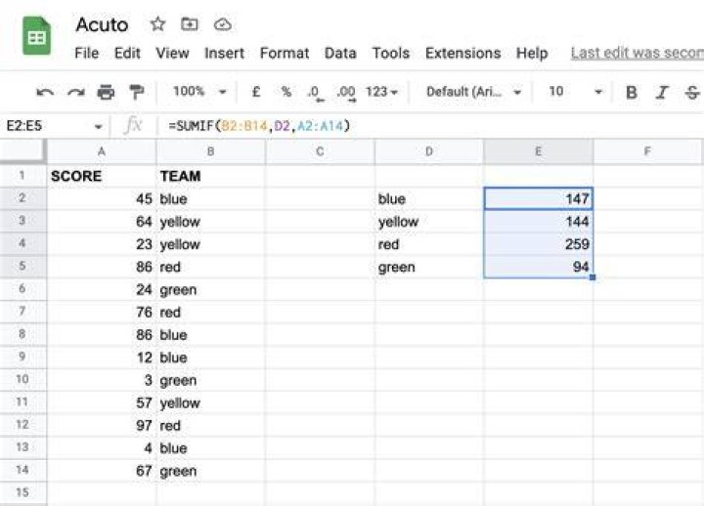Open the Data menu
Viewport: 704px width, 506px height.
click(x=340, y=54)
